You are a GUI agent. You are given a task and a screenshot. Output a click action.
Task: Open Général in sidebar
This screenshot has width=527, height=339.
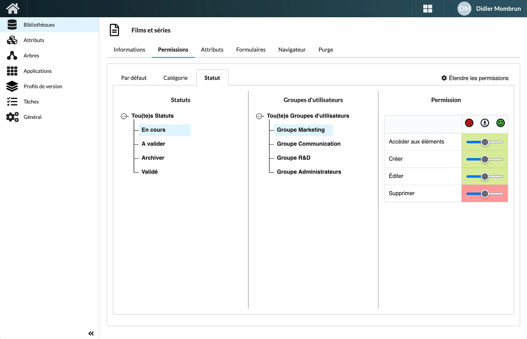[x=49, y=117]
